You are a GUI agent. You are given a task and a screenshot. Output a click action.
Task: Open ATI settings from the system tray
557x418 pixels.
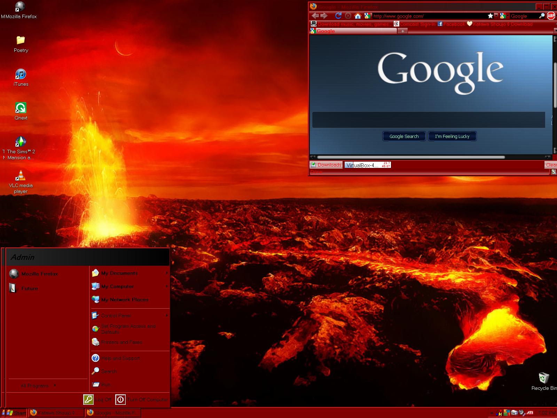(530, 412)
